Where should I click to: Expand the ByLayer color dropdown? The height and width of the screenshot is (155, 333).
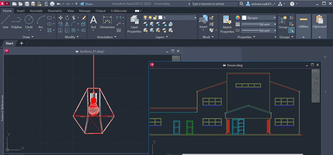point(274,18)
